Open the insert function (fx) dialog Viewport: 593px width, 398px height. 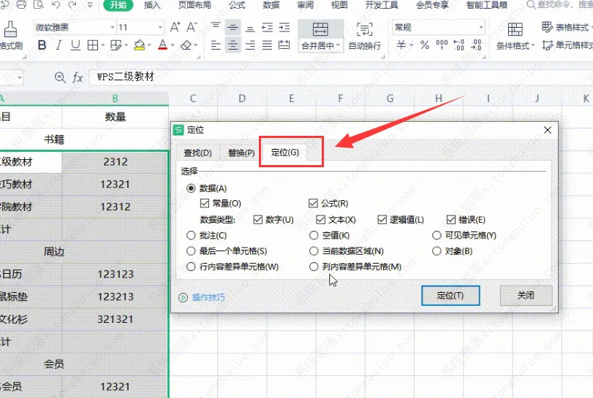pyautogui.click(x=78, y=77)
